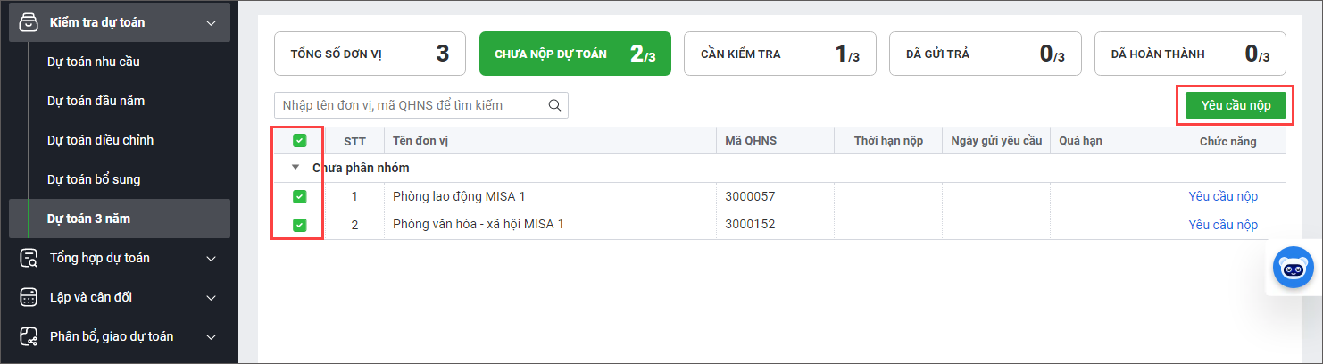Open the chatbot assistant robot icon
This screenshot has height=364, width=1323.
(x=1293, y=268)
